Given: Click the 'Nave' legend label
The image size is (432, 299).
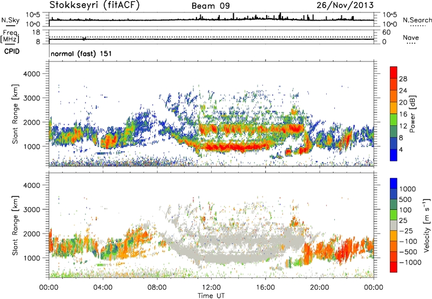Looking at the screenshot, I should coord(411,38).
